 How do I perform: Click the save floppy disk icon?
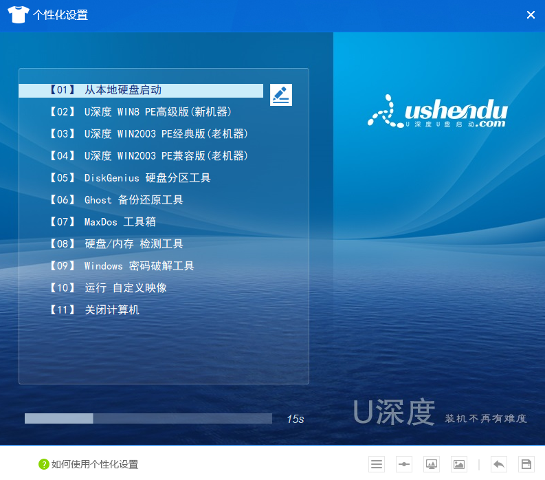[526, 464]
